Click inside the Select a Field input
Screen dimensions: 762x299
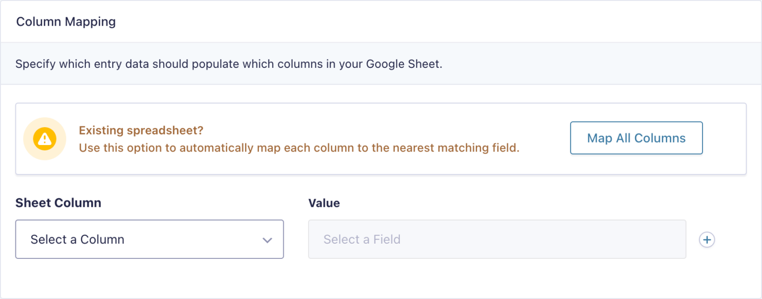496,240
